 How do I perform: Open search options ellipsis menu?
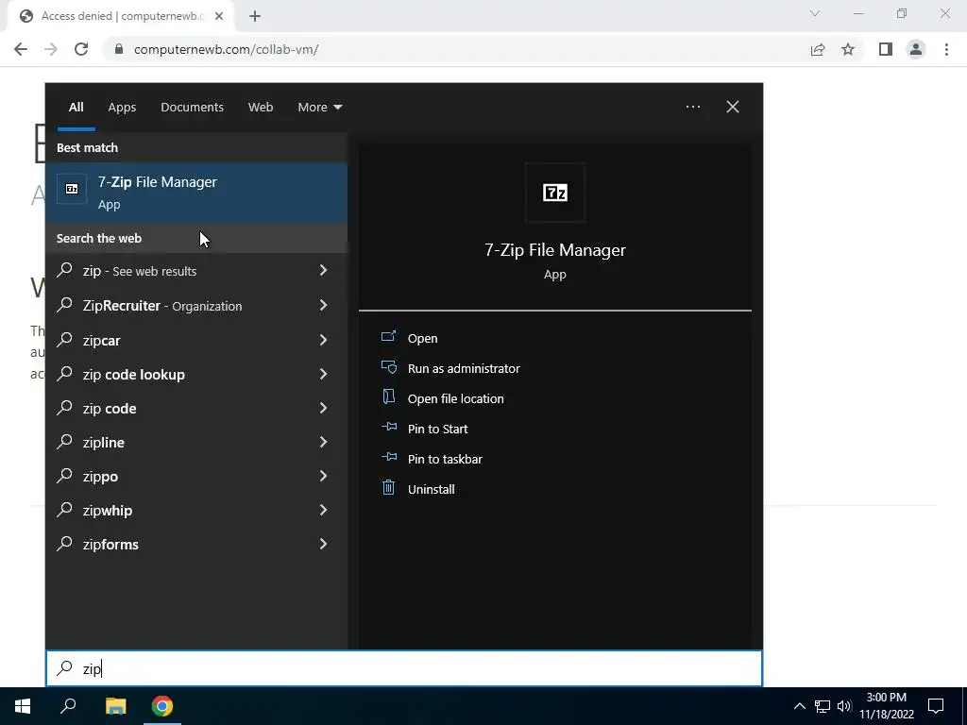pyautogui.click(x=693, y=108)
